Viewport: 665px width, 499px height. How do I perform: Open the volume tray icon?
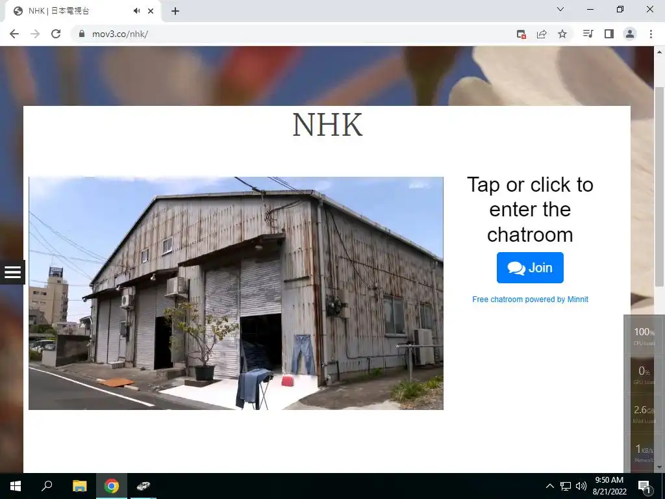[581, 486]
